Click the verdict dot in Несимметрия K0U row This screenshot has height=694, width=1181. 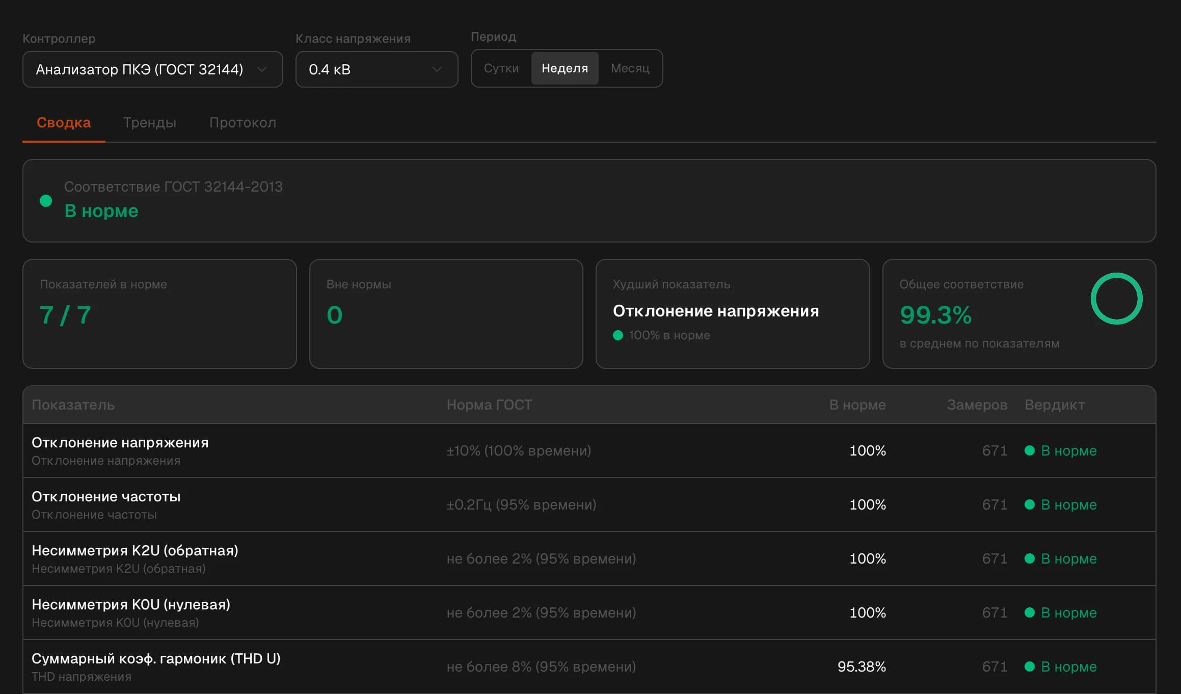click(1030, 613)
